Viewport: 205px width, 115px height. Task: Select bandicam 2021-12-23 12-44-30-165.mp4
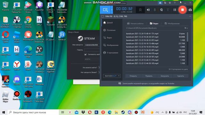coord(156,63)
